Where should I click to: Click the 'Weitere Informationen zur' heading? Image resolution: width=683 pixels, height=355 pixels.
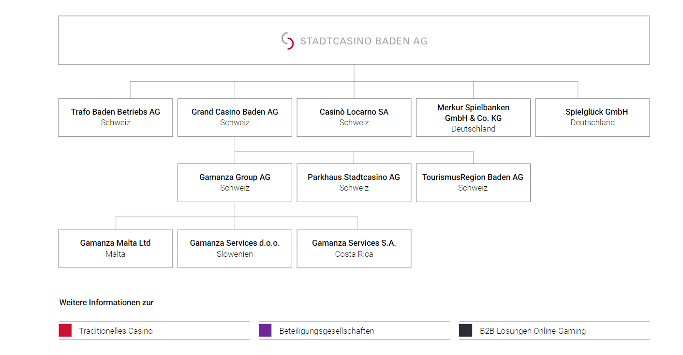[106, 303]
